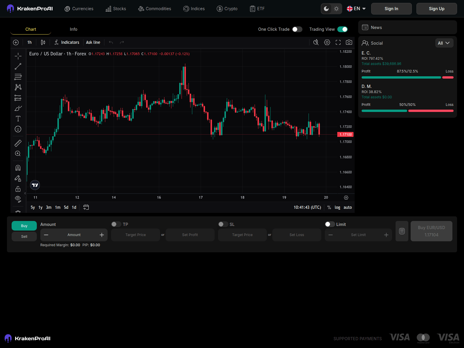The height and width of the screenshot is (348, 464).
Task: Open the go to date calendar icon
Action: (86, 207)
